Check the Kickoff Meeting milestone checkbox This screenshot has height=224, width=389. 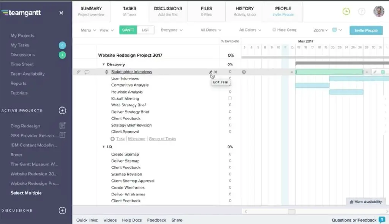[x=230, y=98]
